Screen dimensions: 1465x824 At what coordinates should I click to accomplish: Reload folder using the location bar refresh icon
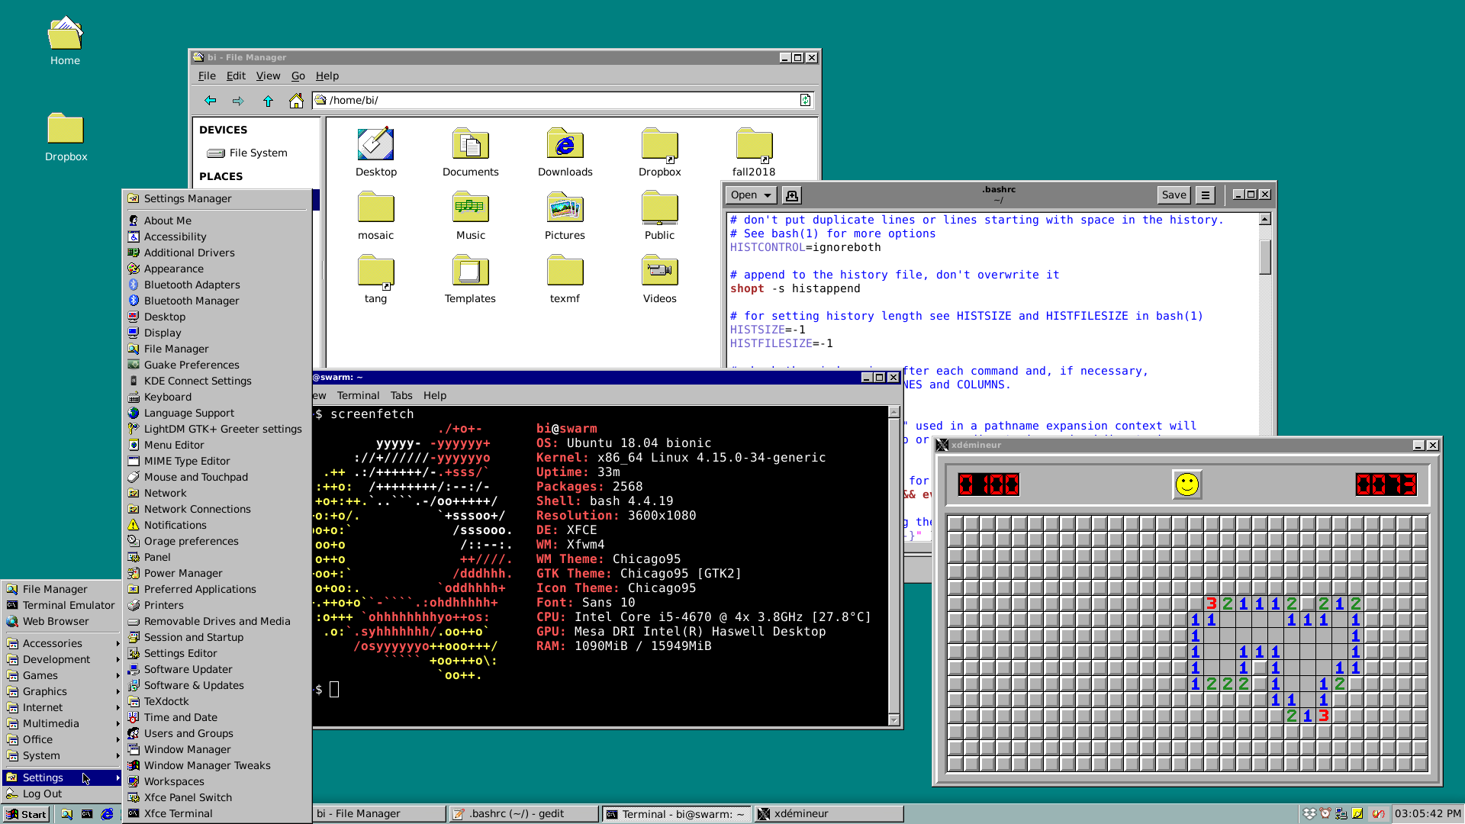click(805, 100)
